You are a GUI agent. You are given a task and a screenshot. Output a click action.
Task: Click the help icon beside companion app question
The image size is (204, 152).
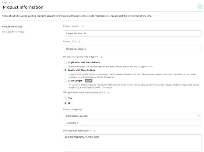[108, 93]
